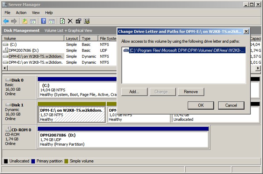Click the black Unallocated legend swatch

pos(6,161)
